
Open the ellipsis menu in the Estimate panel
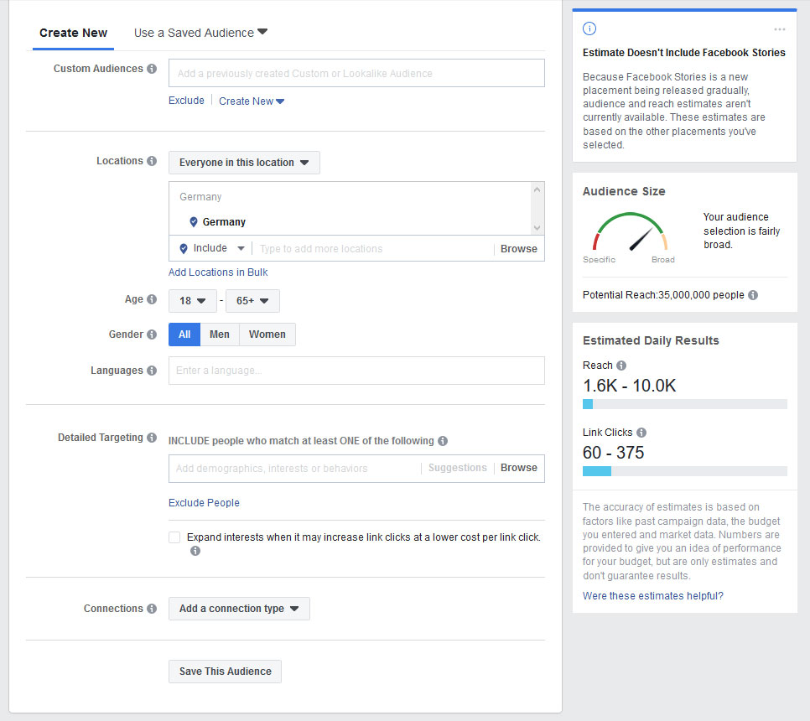[x=779, y=29]
